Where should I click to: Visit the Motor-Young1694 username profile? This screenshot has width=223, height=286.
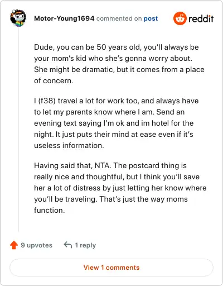point(64,18)
